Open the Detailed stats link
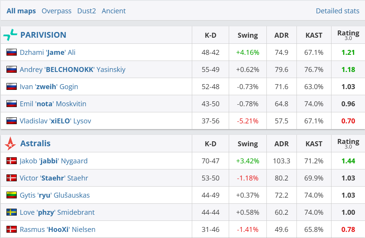 [337, 11]
